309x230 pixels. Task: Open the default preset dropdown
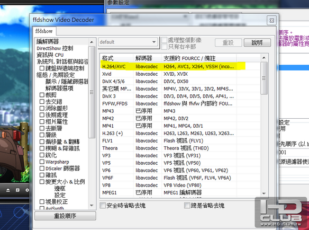click(x=128, y=42)
